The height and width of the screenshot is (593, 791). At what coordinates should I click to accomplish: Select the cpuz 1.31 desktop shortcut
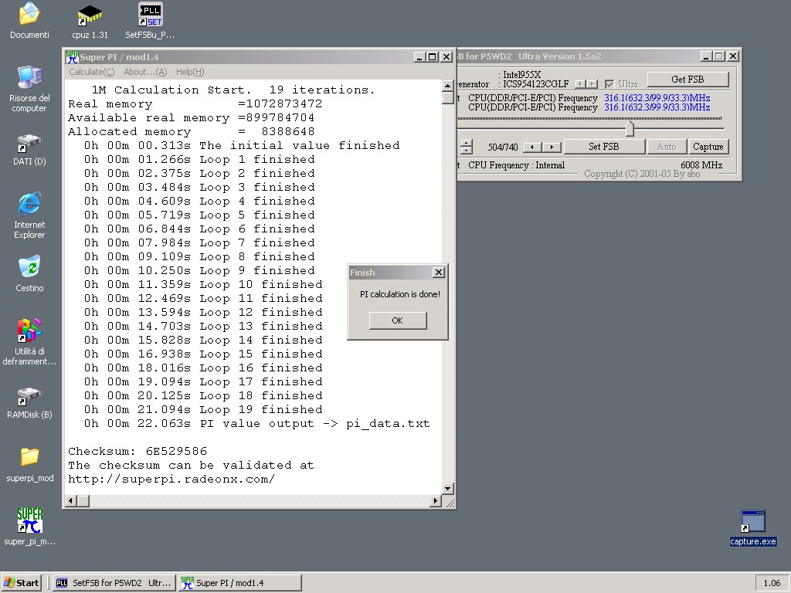pos(90,15)
